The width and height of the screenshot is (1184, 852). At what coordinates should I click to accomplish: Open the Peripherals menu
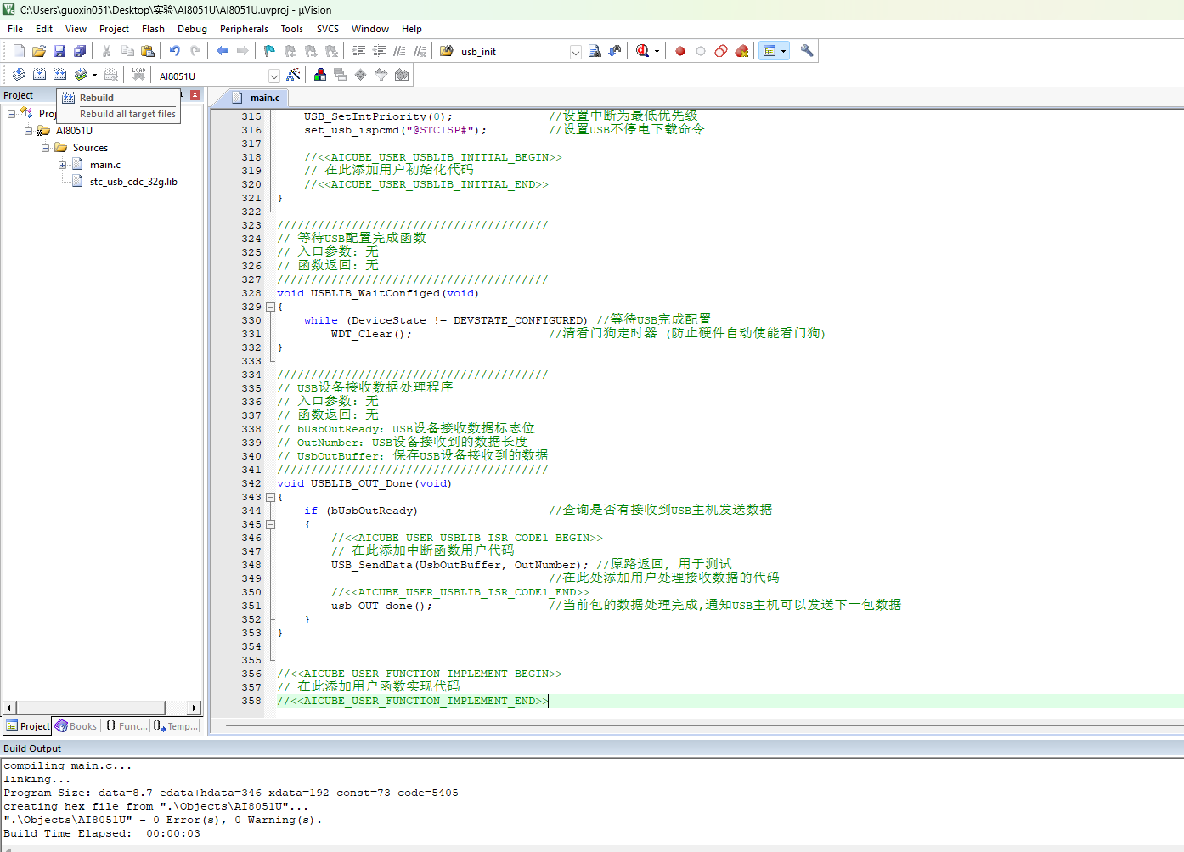tap(244, 29)
